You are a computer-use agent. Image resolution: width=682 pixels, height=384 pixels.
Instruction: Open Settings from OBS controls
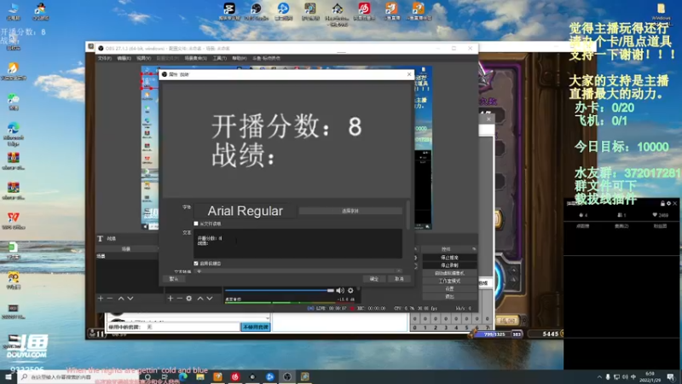pyautogui.click(x=449, y=288)
